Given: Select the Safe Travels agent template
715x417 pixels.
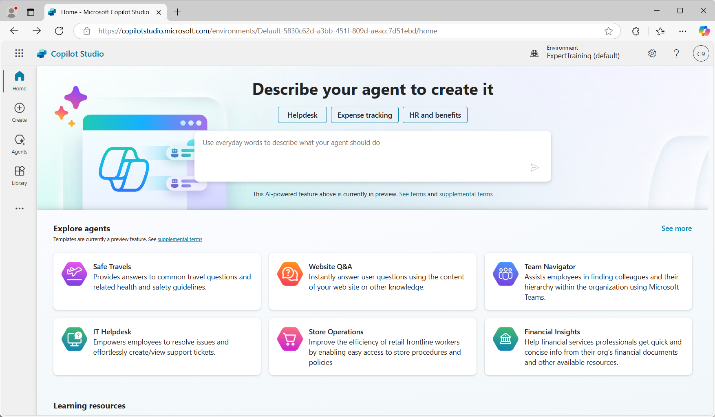Looking at the screenshot, I should tap(157, 281).
